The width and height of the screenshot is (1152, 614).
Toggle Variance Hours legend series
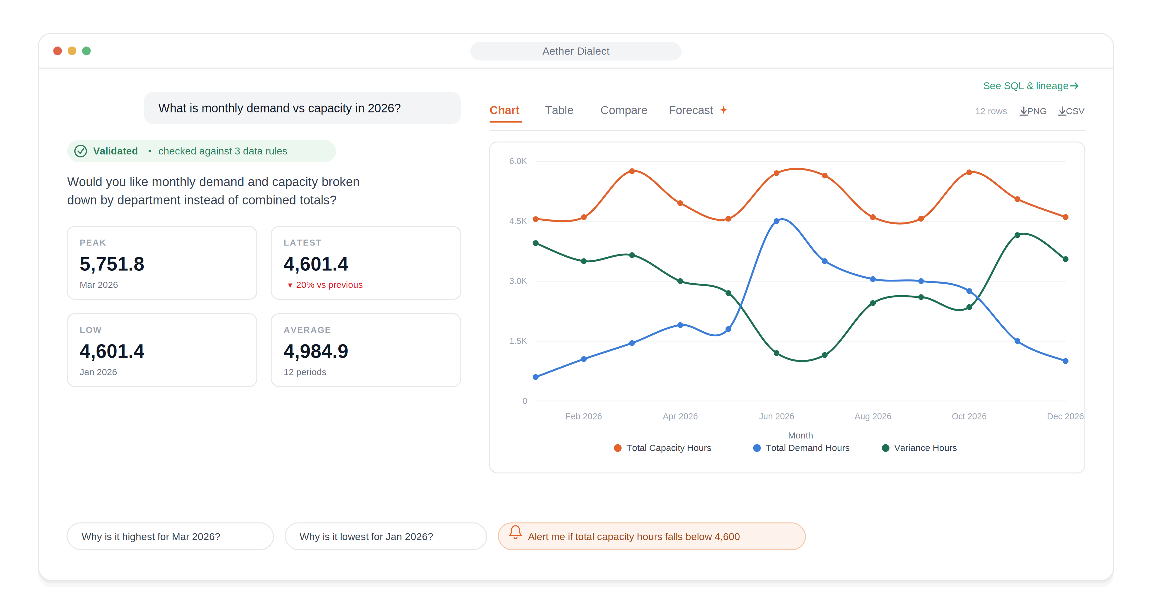919,448
